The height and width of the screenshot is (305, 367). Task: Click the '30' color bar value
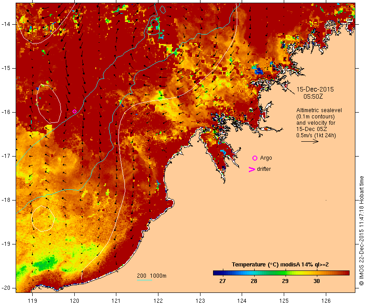coord(316,281)
